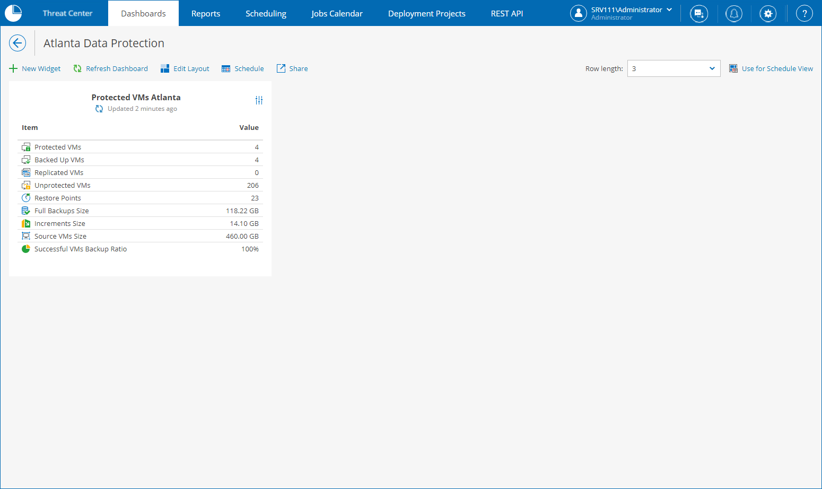Click the Restore Points clock icon
The width and height of the screenshot is (822, 489).
26,198
